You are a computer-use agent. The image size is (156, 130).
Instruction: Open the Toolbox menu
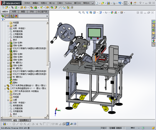coord(68,3)
